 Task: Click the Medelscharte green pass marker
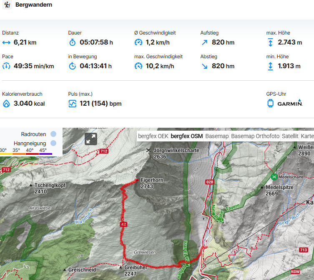[274, 177]
